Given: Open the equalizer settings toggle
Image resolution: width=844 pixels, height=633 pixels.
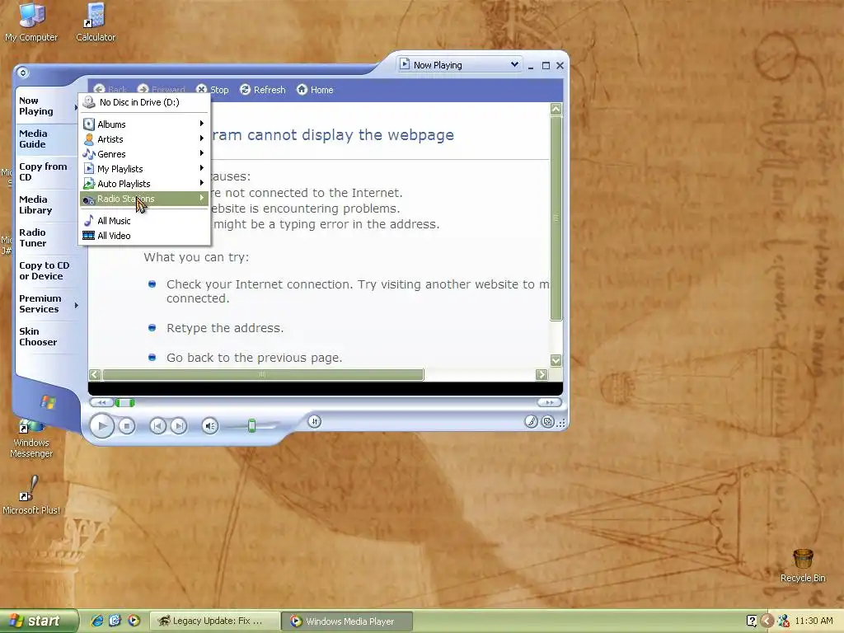Looking at the screenshot, I should tap(315, 421).
